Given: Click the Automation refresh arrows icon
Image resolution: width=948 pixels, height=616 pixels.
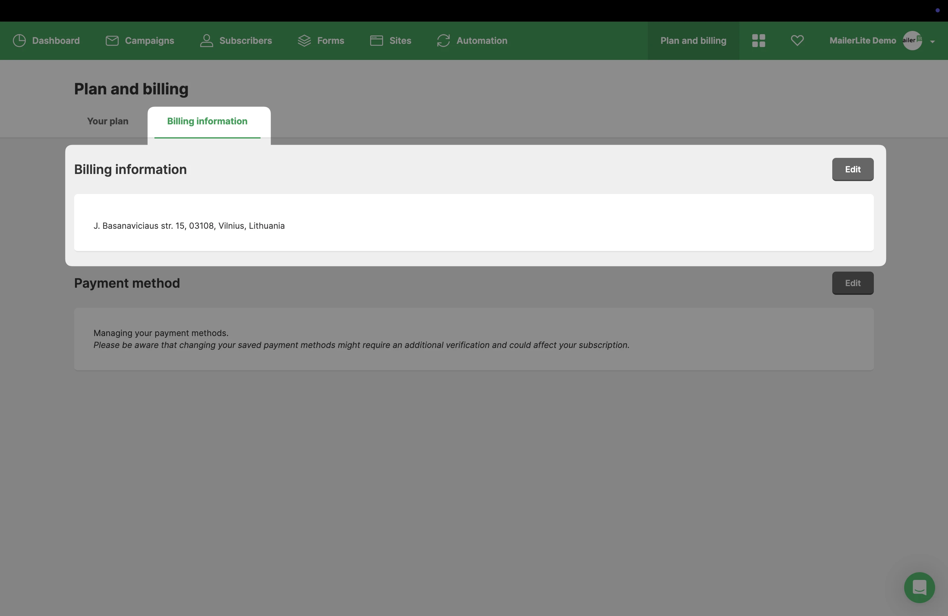Looking at the screenshot, I should (443, 41).
